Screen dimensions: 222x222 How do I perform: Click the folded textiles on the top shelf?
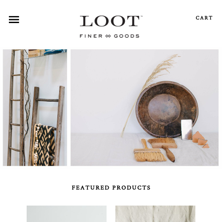(x=48, y=53)
